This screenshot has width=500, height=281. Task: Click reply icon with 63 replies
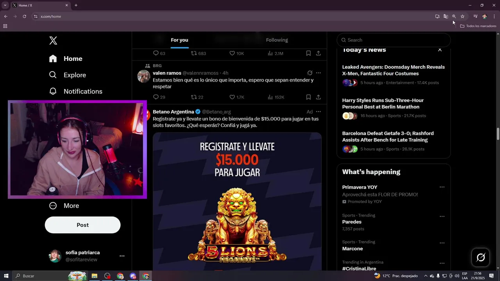(x=156, y=53)
